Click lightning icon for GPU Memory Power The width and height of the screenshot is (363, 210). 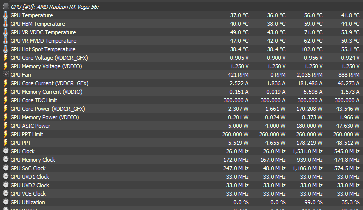[6, 117]
